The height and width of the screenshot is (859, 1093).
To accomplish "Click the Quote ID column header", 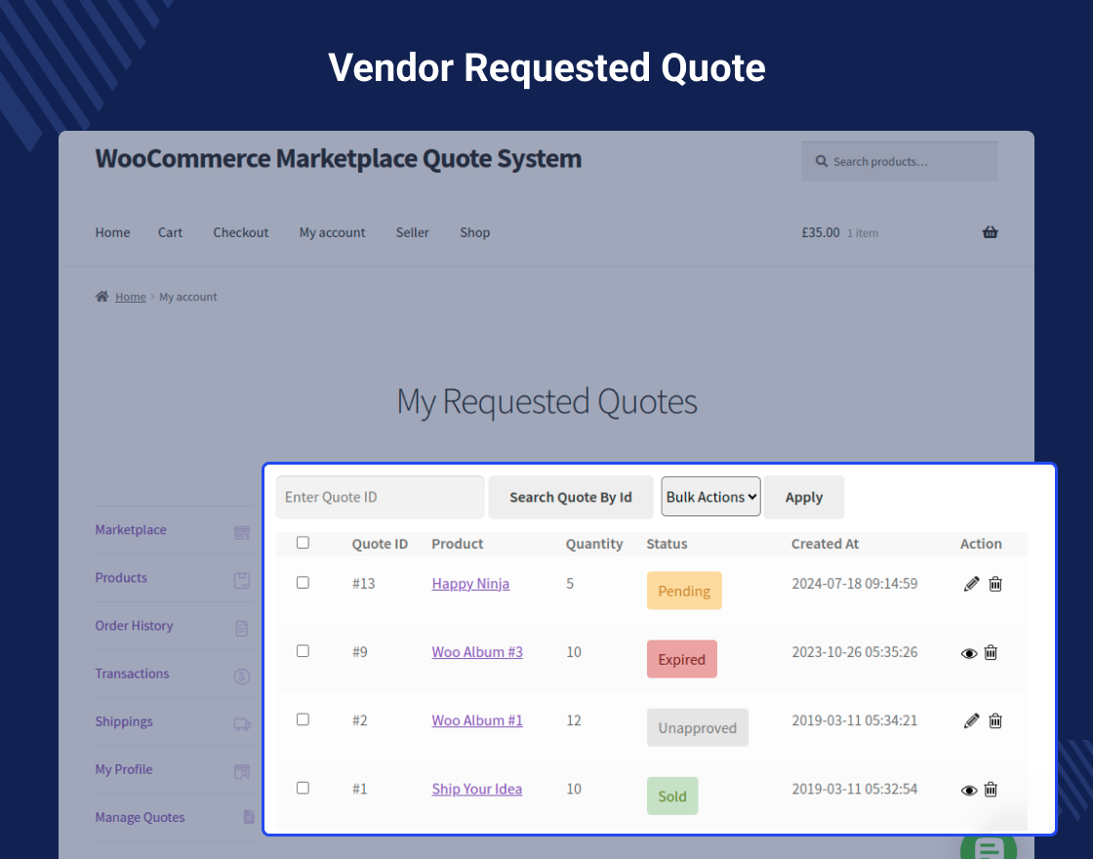I will click(x=380, y=543).
